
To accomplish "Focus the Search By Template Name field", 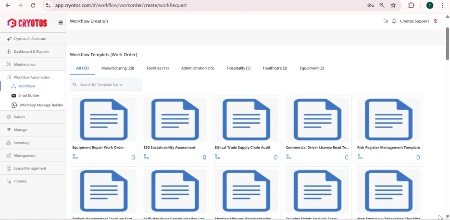I will point(106,85).
